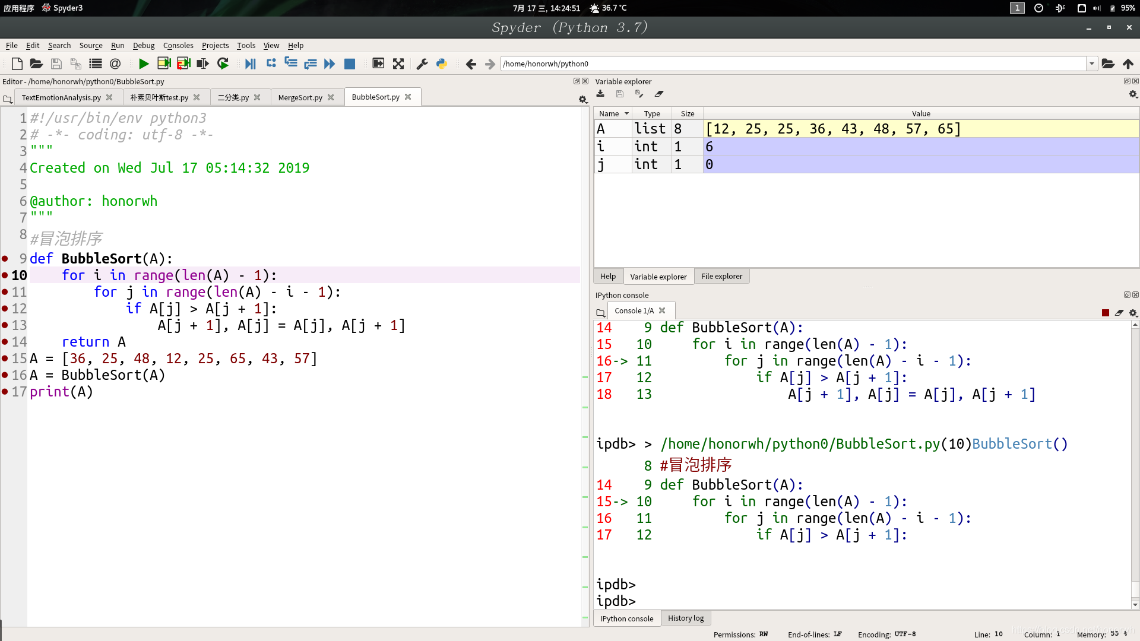This screenshot has width=1140, height=641.
Task: Open the Consoles menu
Action: (178, 45)
